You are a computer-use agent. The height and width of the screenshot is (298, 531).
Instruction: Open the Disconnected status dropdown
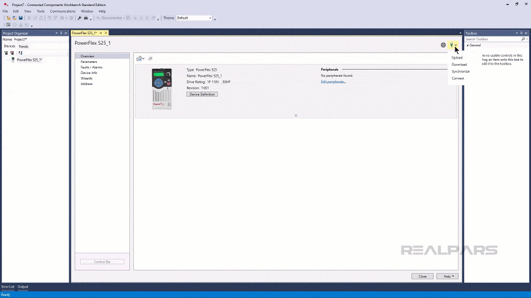tap(124, 18)
